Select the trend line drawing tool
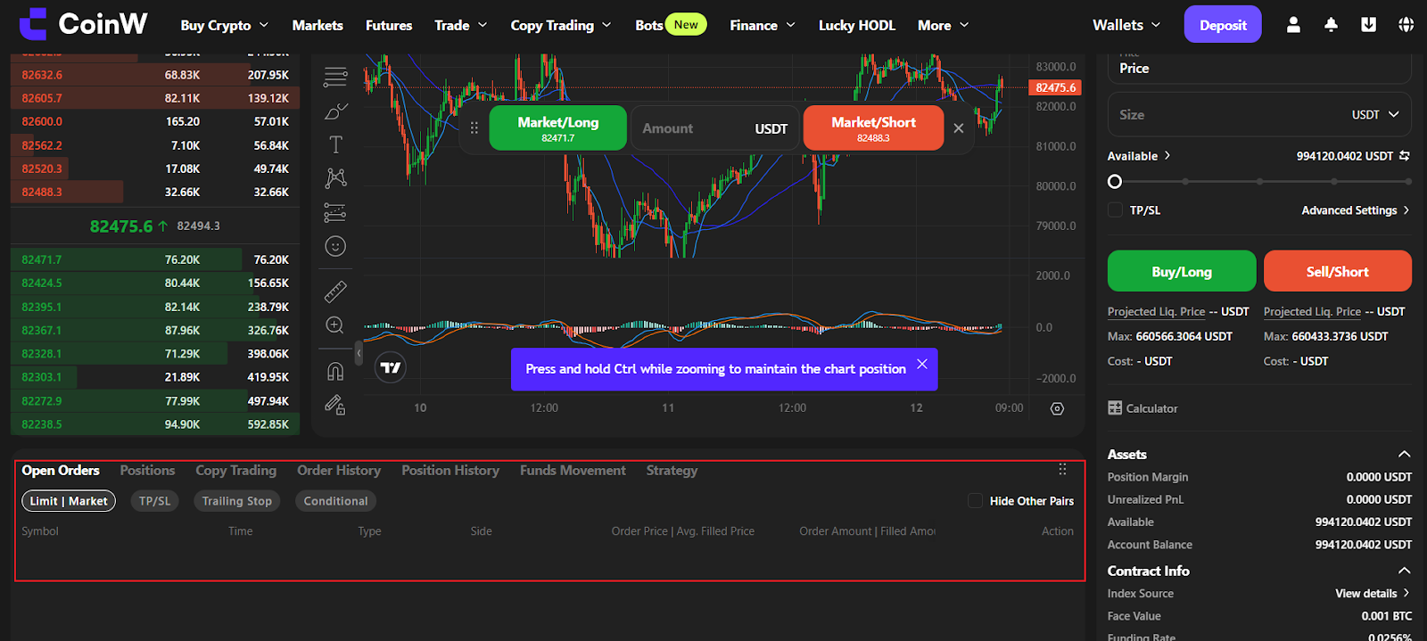Image resolution: width=1427 pixels, height=641 pixels. coord(335,78)
